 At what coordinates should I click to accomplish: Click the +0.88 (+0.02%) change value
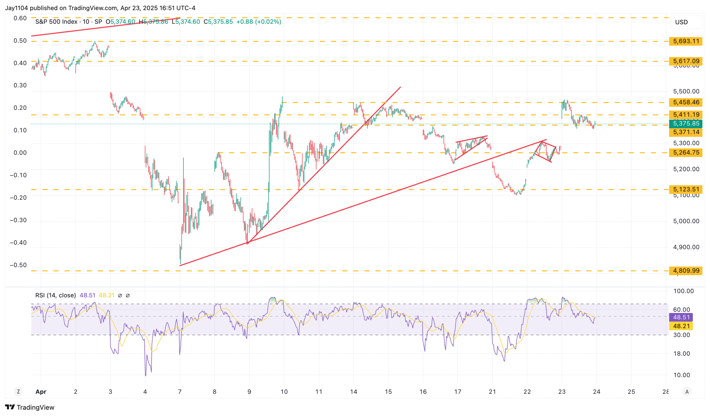tap(259, 22)
